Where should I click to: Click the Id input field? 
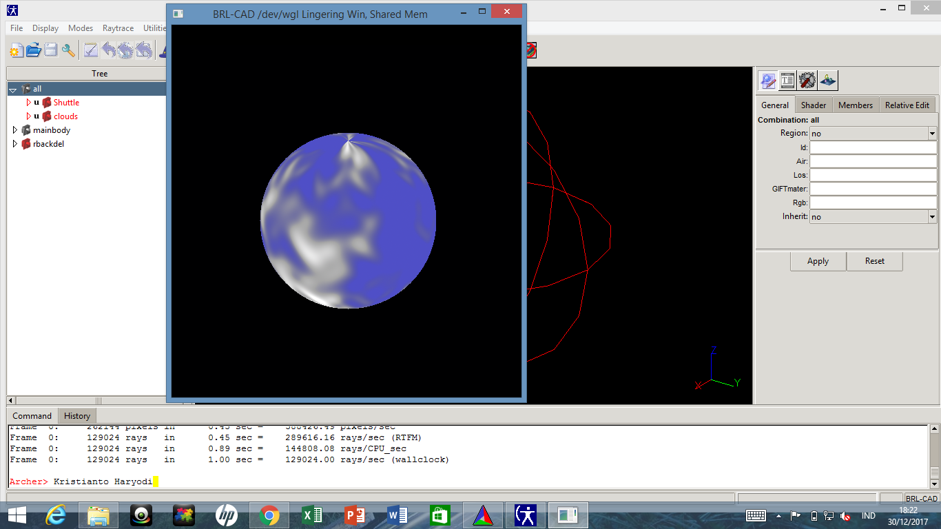point(873,147)
